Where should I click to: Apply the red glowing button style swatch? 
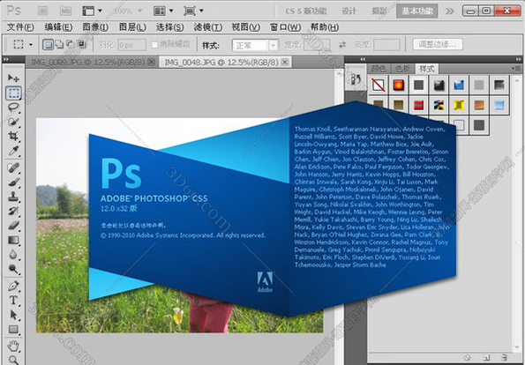coord(399,85)
